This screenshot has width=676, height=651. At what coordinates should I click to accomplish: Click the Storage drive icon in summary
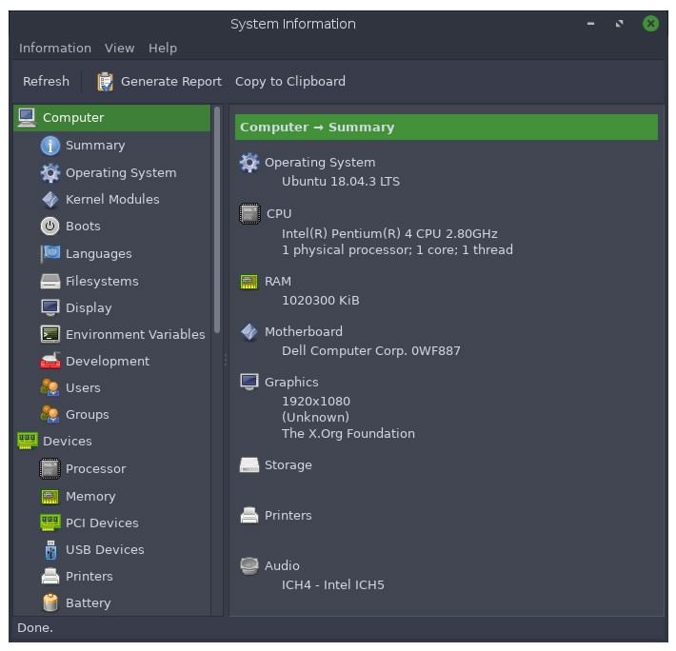click(x=249, y=465)
